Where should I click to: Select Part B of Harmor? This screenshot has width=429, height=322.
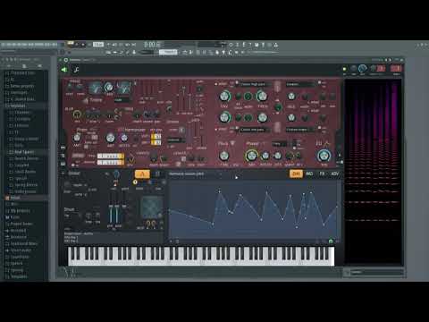[x=158, y=174]
